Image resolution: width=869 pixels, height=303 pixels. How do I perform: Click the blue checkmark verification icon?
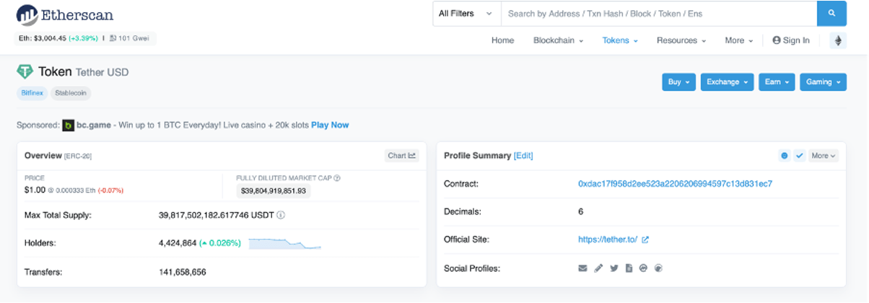point(799,155)
